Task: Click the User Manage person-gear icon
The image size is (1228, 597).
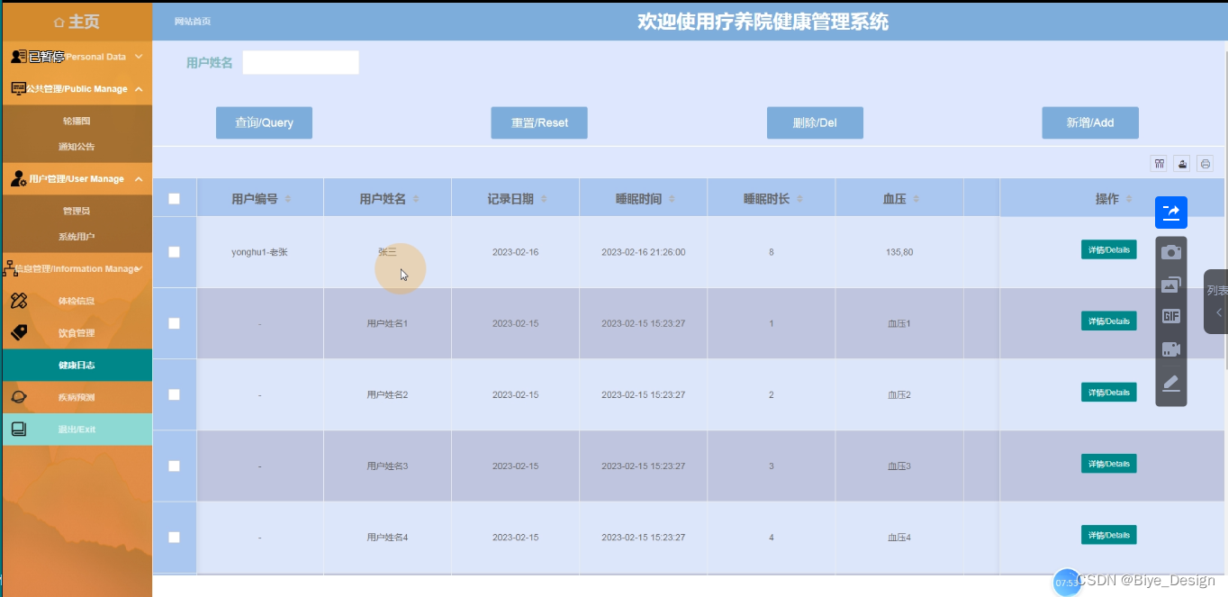Action: (x=19, y=178)
